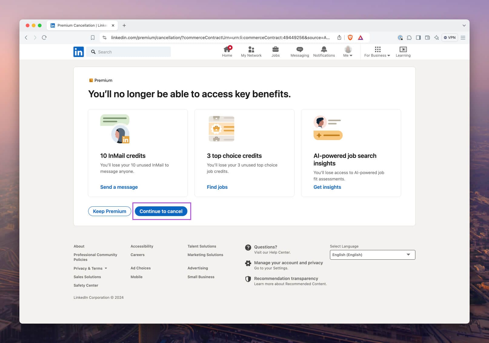The image size is (489, 343).
Task: Expand the Me profile dropdown
Action: click(x=348, y=52)
